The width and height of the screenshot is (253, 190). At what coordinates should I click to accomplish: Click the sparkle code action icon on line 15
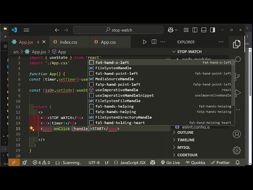coord(32,129)
